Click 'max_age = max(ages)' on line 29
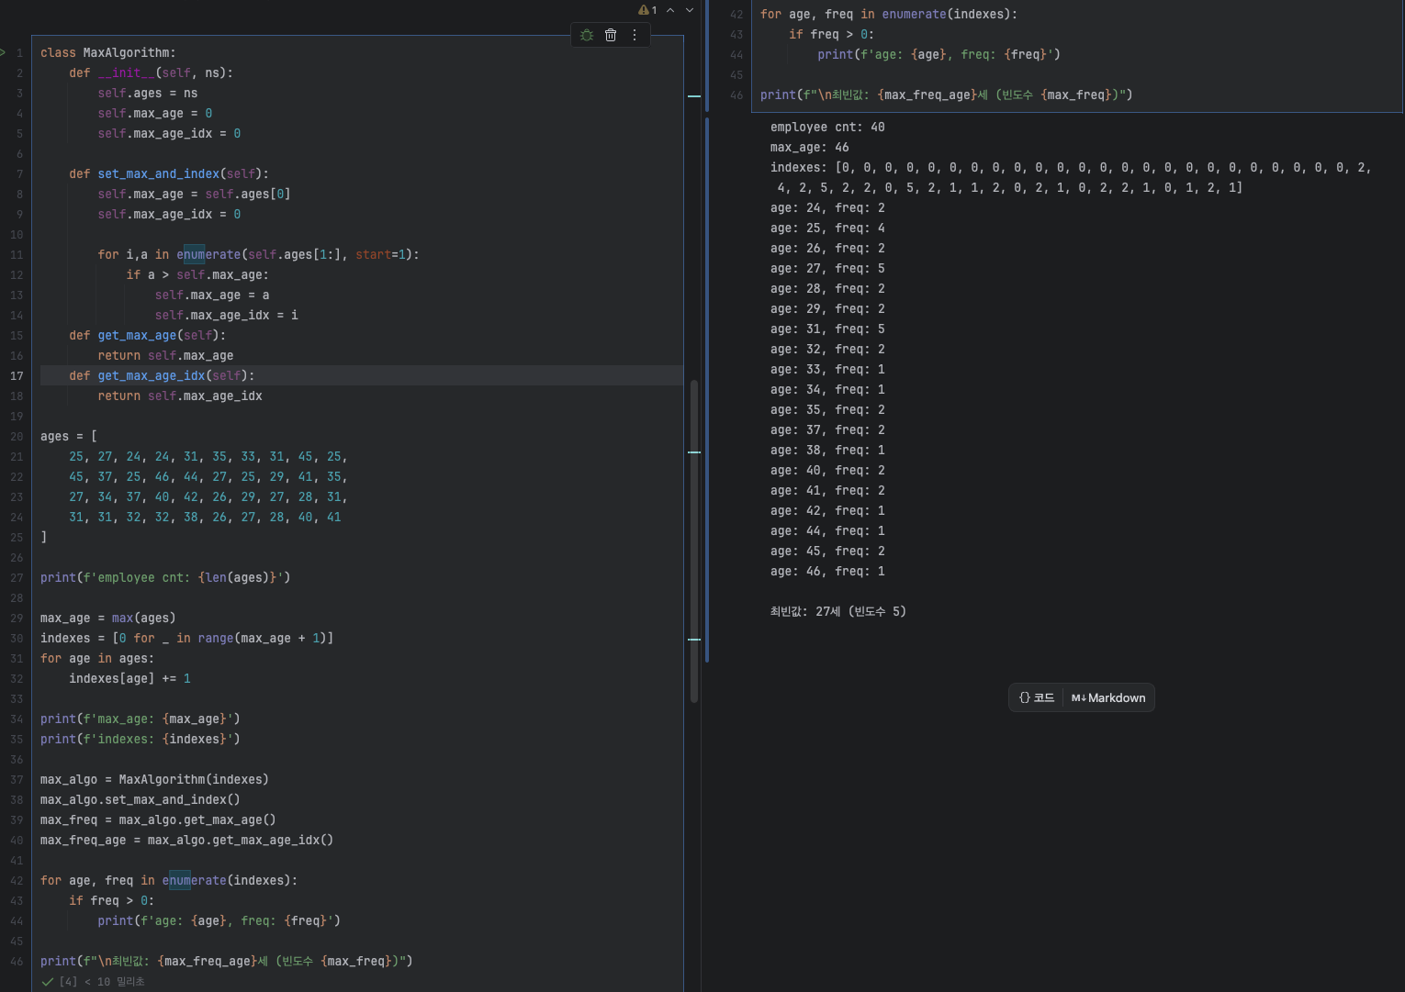The height and width of the screenshot is (992, 1405). (108, 618)
